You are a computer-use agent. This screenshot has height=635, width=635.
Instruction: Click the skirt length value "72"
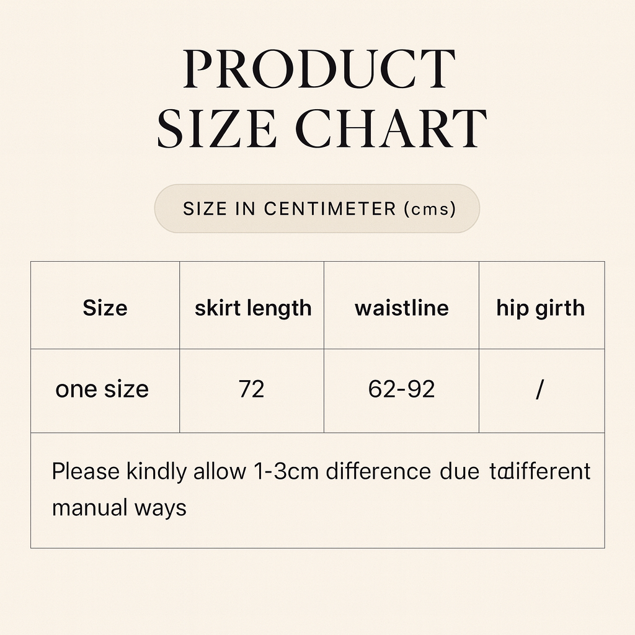pyautogui.click(x=251, y=389)
